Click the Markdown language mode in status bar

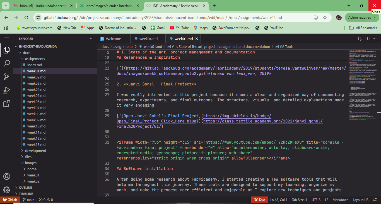(340, 200)
